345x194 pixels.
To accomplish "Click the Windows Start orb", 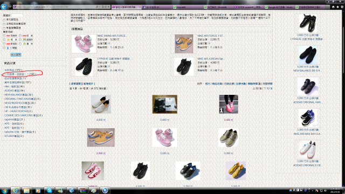I will 5,190.
